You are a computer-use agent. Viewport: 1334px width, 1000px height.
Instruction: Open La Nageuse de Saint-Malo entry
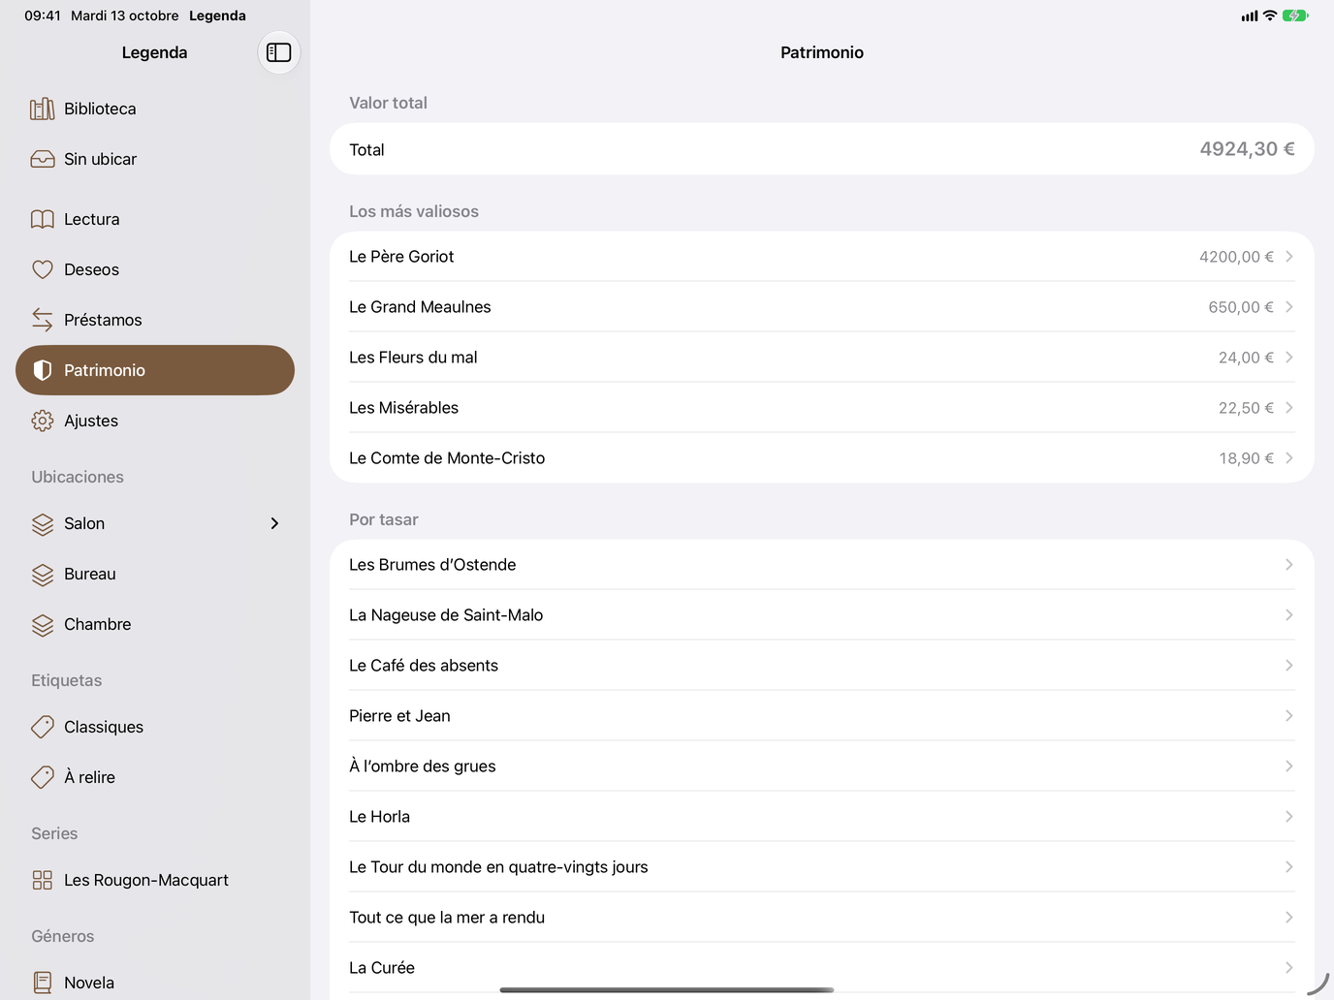[822, 615]
